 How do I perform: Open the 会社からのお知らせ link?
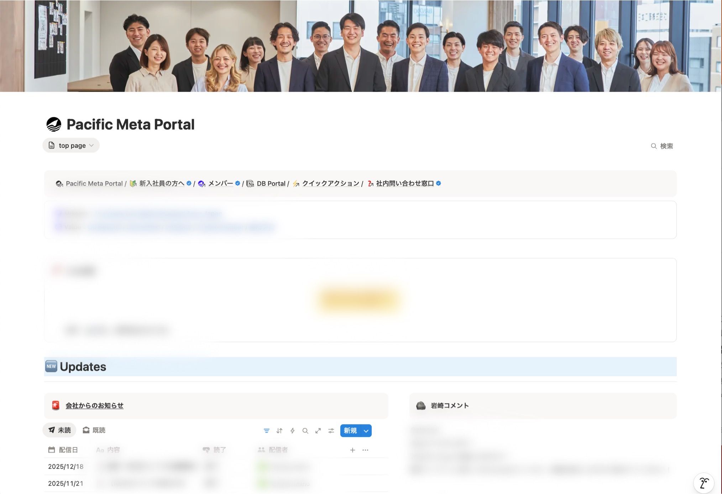pos(94,405)
